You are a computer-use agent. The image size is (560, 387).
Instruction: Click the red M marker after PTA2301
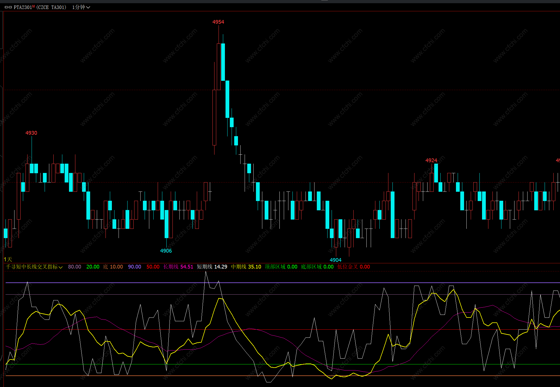pos(34,6)
